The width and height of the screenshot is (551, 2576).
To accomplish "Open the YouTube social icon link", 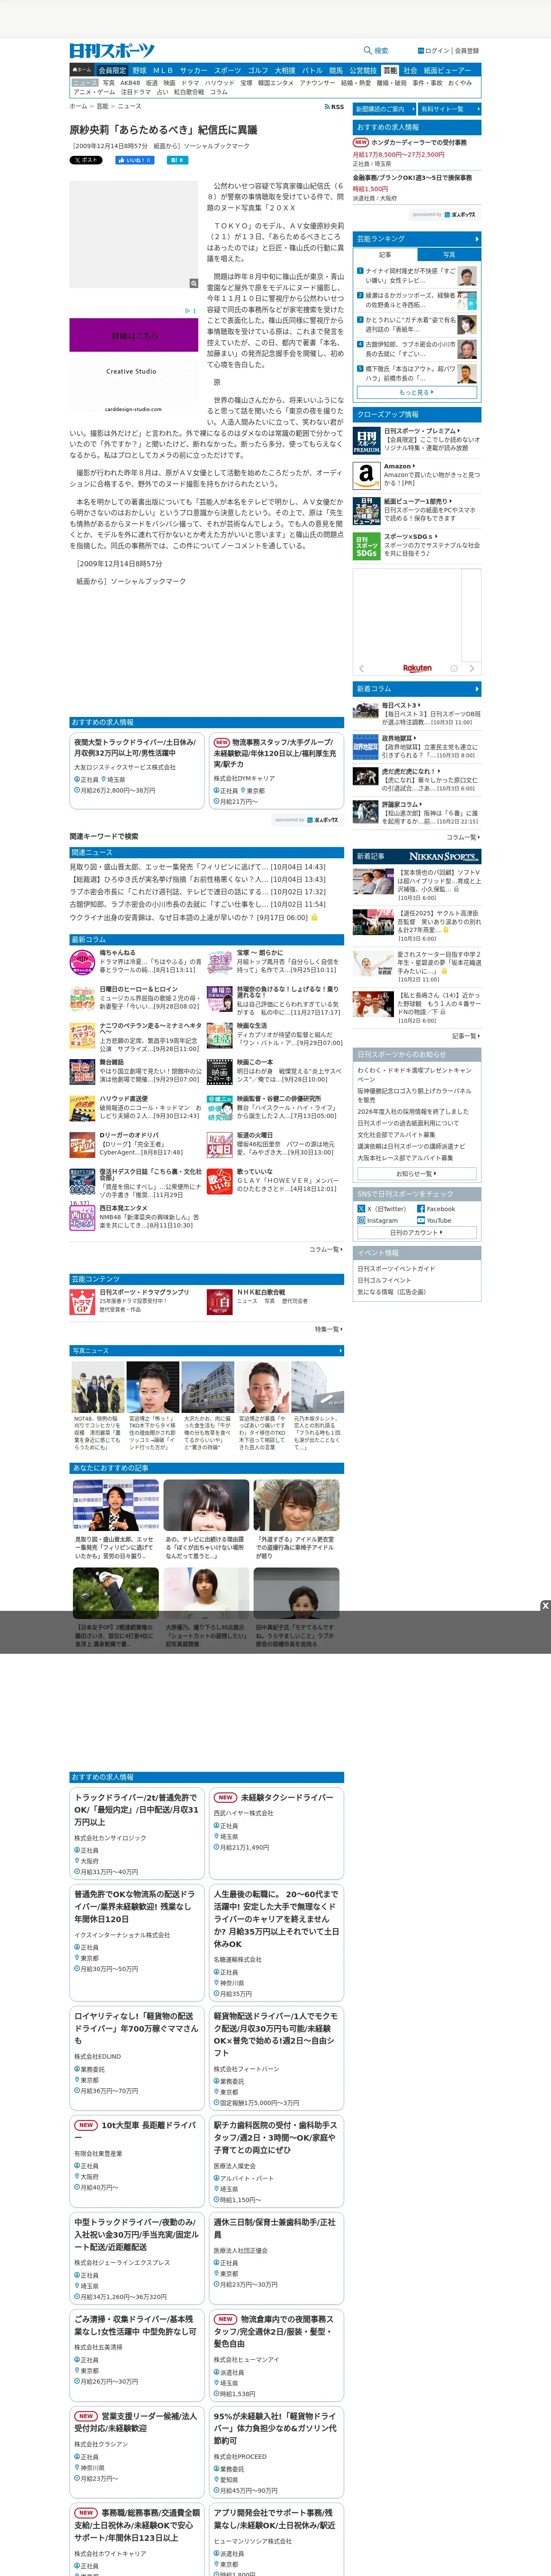I will pyautogui.click(x=420, y=1220).
